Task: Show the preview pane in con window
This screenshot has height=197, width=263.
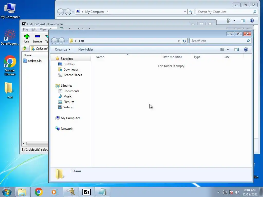Action: 237,50
